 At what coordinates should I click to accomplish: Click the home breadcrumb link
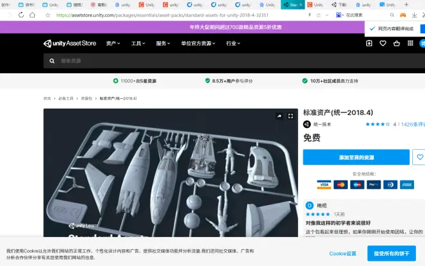pyautogui.click(x=47, y=98)
